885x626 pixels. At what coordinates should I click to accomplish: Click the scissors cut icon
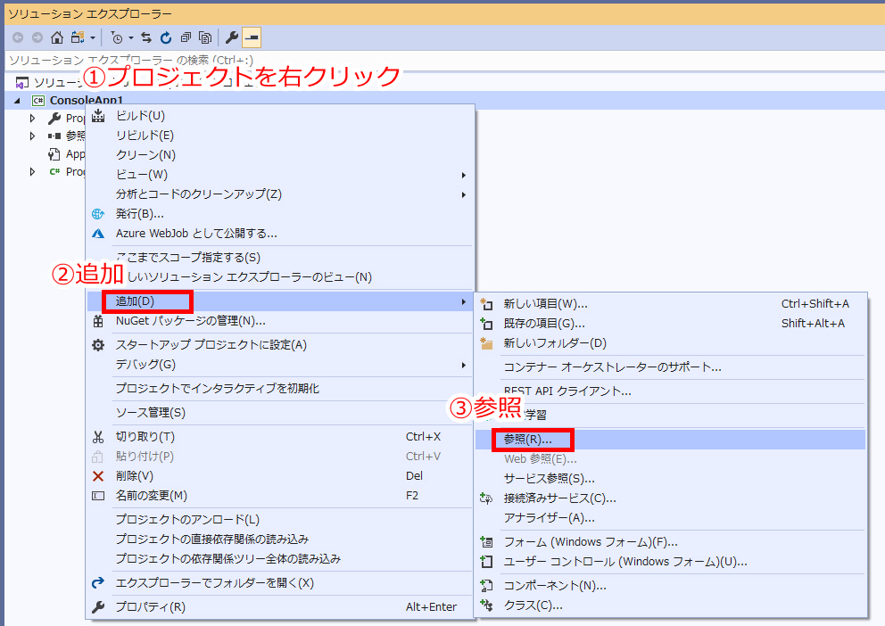tap(98, 437)
